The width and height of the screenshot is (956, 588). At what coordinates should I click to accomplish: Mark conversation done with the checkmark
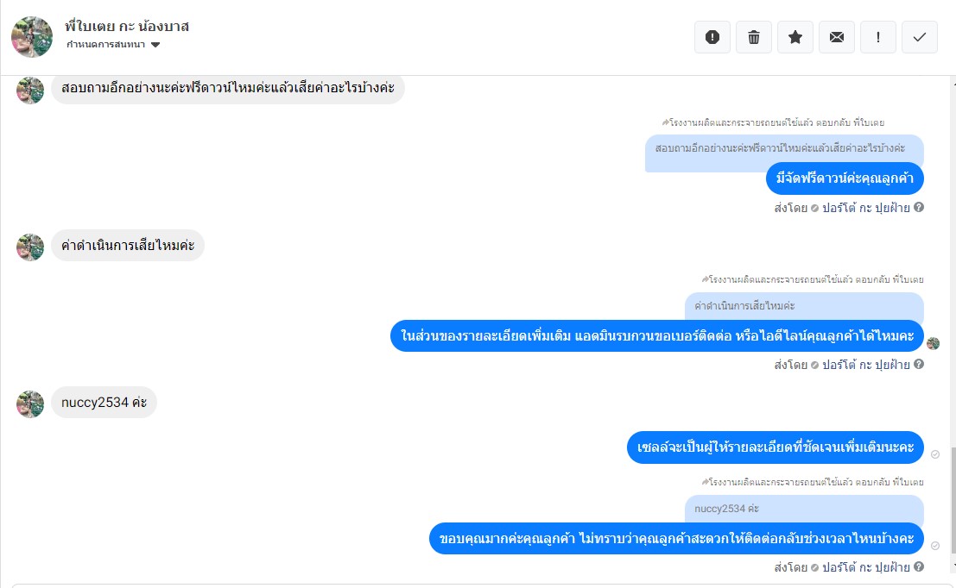[x=920, y=37]
